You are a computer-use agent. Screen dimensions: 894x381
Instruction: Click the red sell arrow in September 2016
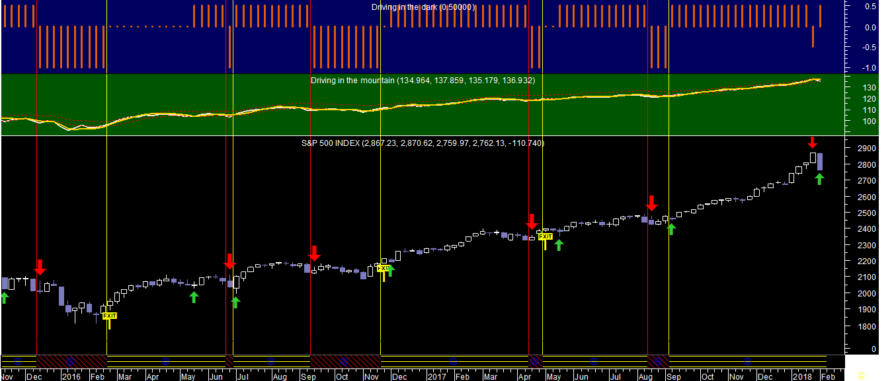pyautogui.click(x=314, y=254)
